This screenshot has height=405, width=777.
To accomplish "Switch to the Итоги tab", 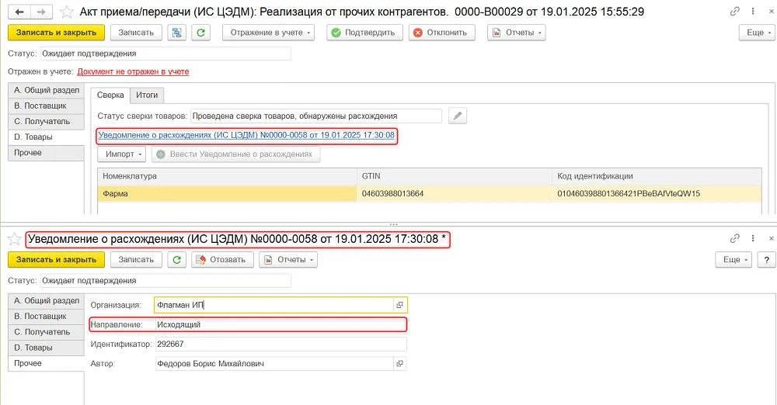I will click(147, 95).
